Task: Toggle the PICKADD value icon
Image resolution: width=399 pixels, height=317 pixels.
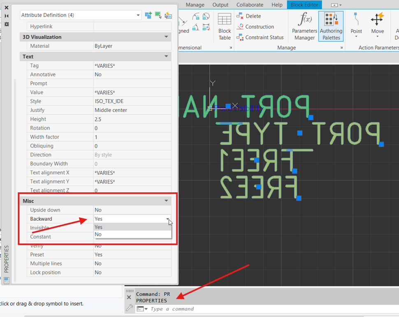Action: pos(148,15)
